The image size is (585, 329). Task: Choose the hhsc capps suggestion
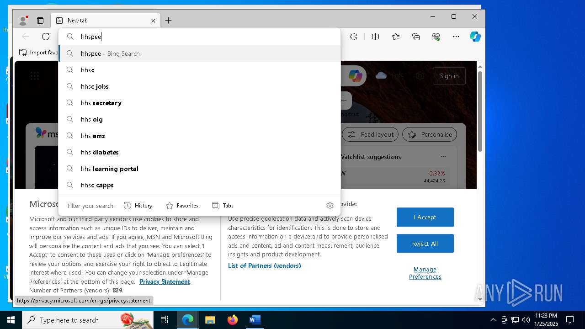(x=200, y=185)
